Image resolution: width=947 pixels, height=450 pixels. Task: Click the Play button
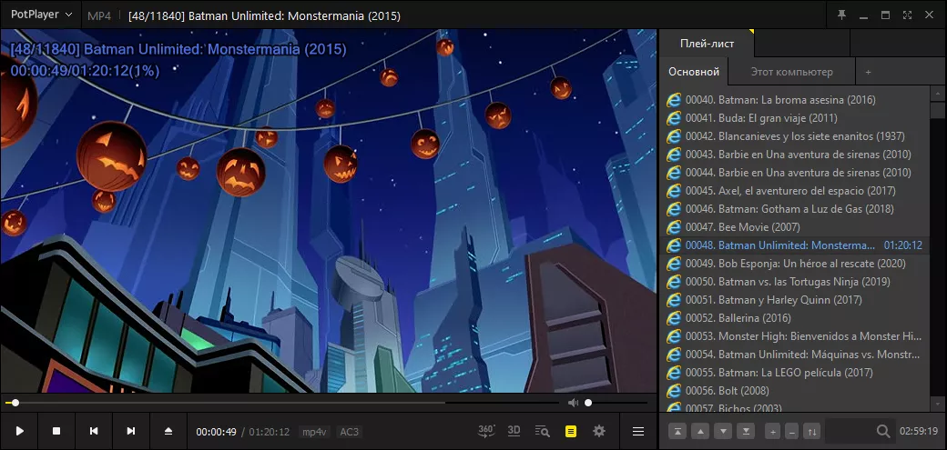(19, 431)
